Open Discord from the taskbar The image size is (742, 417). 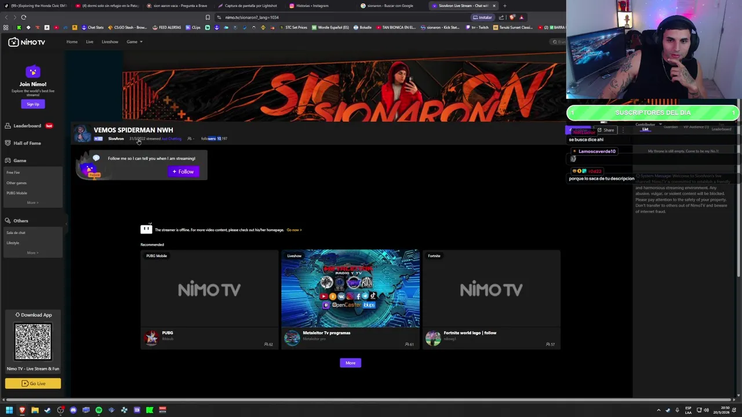(x=73, y=410)
